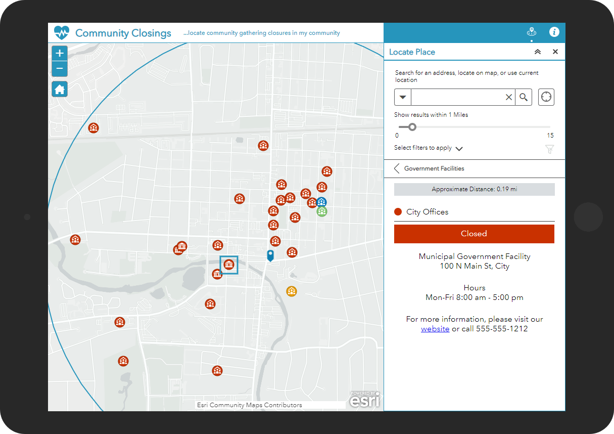This screenshot has height=434, width=614.
Task: Click the blue location pin on map
Action: tap(270, 255)
